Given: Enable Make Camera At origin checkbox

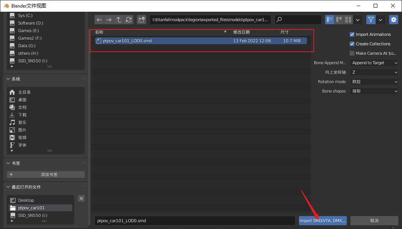Looking at the screenshot, I should click(352, 53).
